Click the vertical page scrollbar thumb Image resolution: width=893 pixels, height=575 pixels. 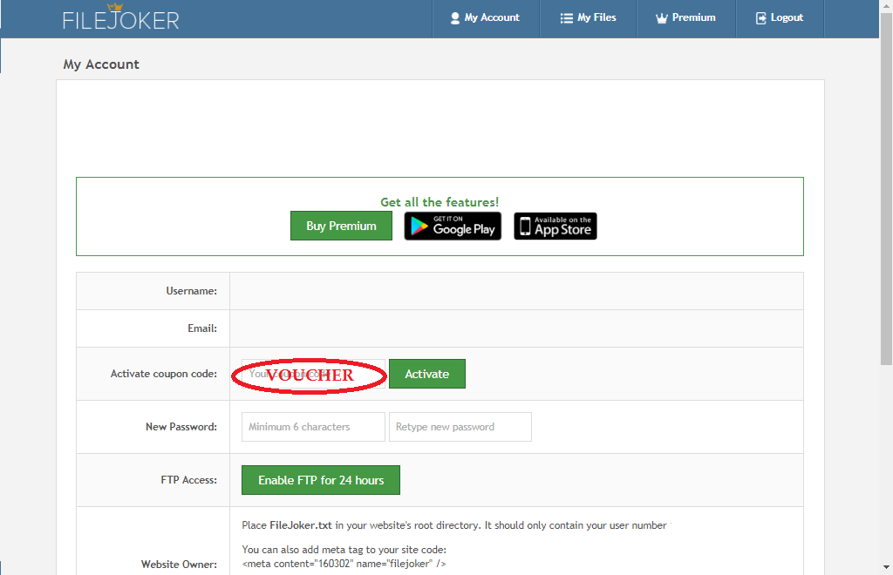[886, 200]
